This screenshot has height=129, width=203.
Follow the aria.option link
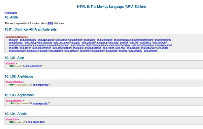(26, 48)
